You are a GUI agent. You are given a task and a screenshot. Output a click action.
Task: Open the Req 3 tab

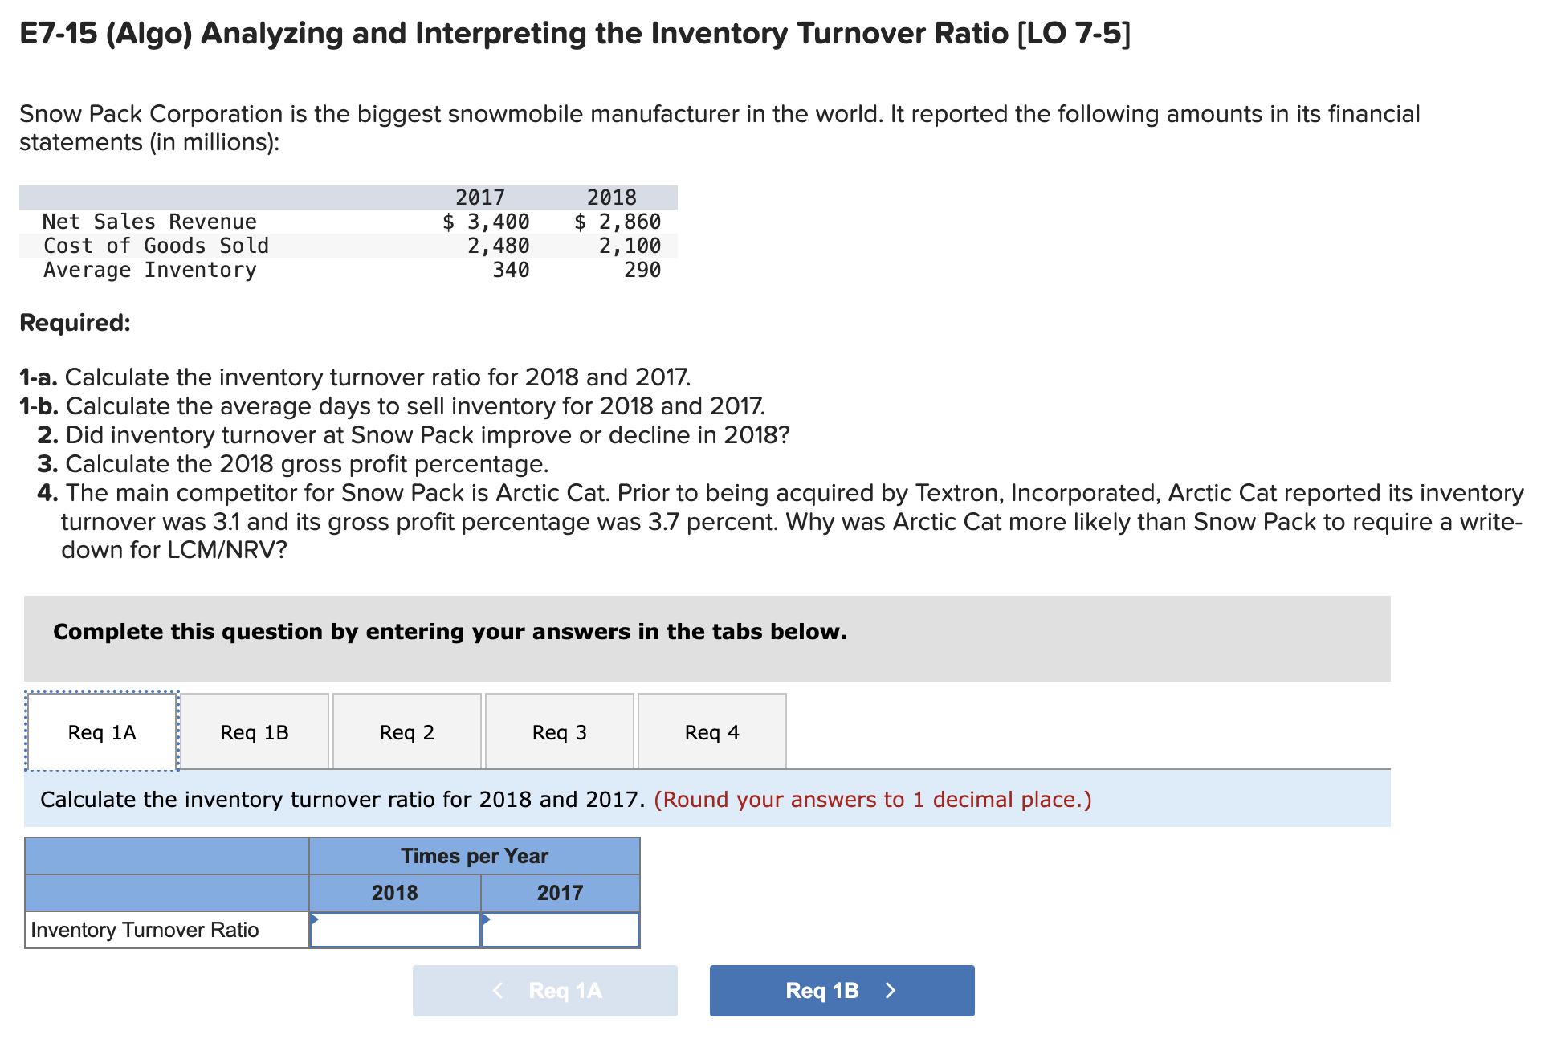click(x=559, y=731)
